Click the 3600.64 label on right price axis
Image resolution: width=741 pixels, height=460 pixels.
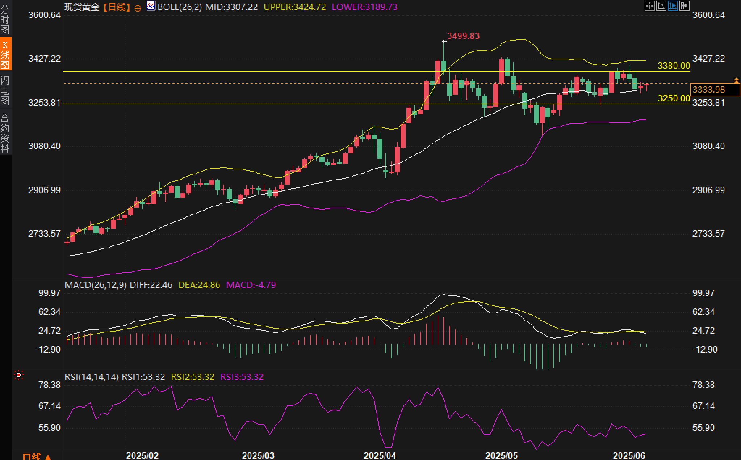709,15
